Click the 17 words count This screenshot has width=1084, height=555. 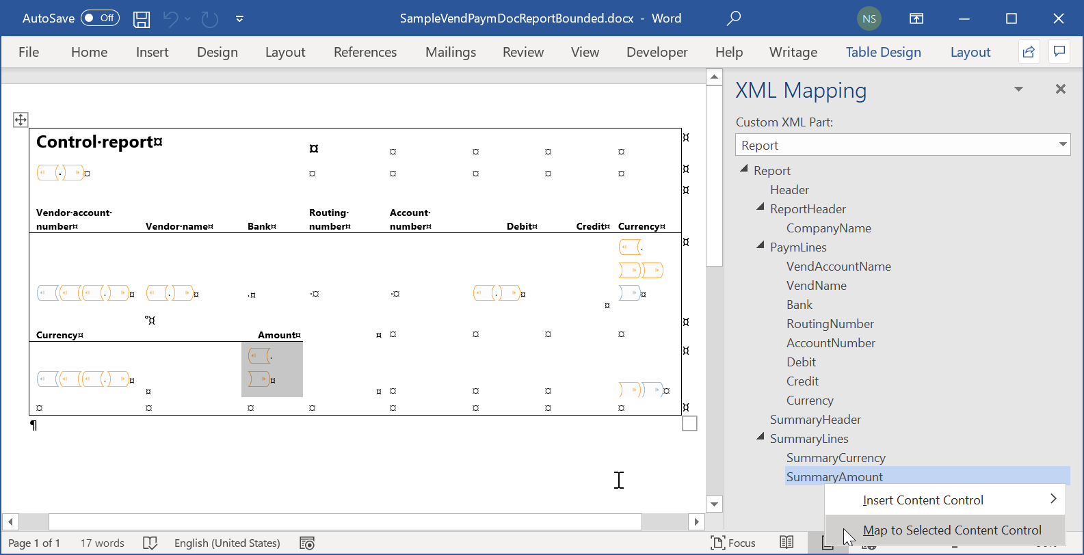(103, 543)
